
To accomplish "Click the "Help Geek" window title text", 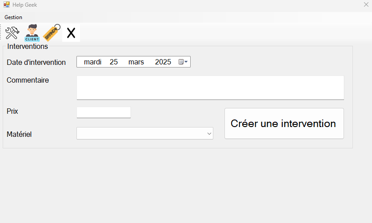I will coord(25,5).
